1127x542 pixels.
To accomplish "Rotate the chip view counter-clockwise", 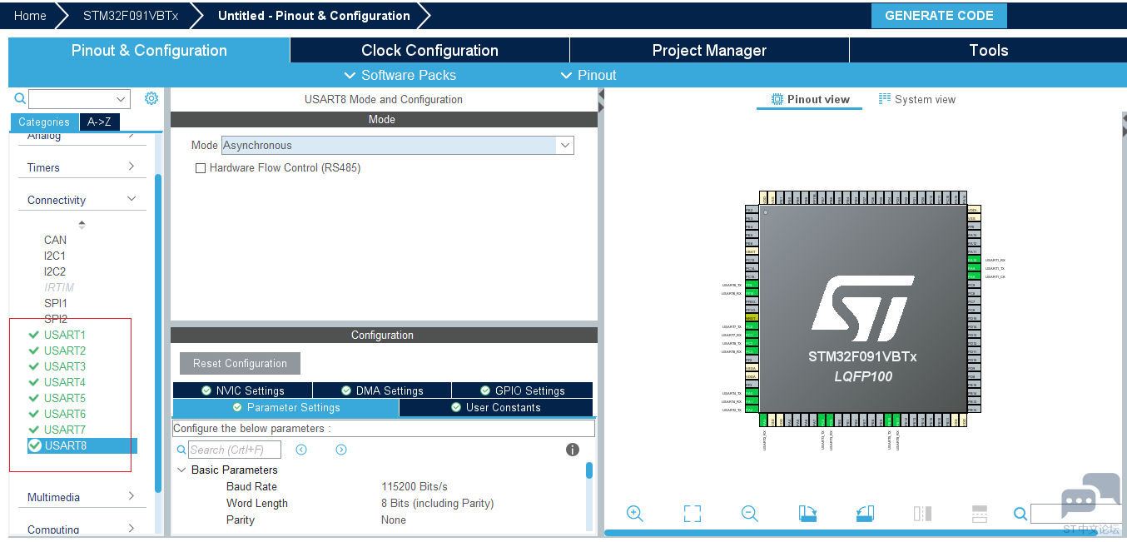I will click(x=865, y=514).
